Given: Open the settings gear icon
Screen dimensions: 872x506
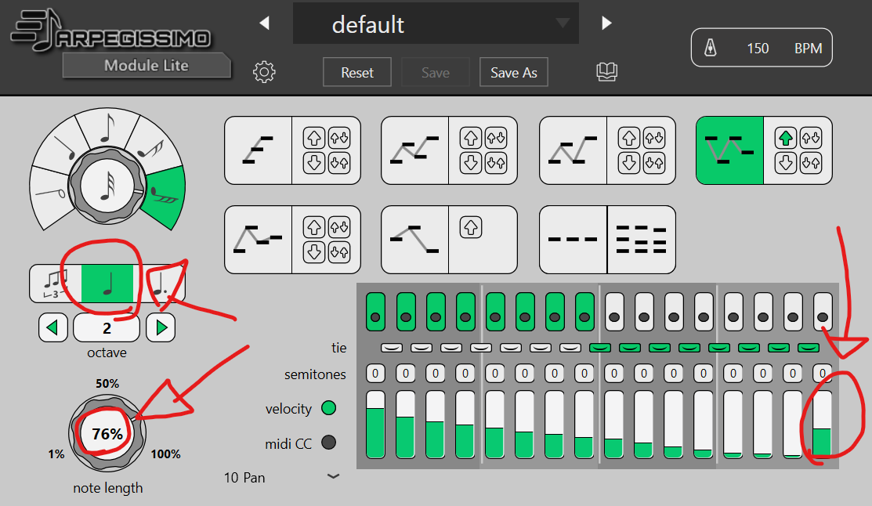Looking at the screenshot, I should [x=264, y=72].
